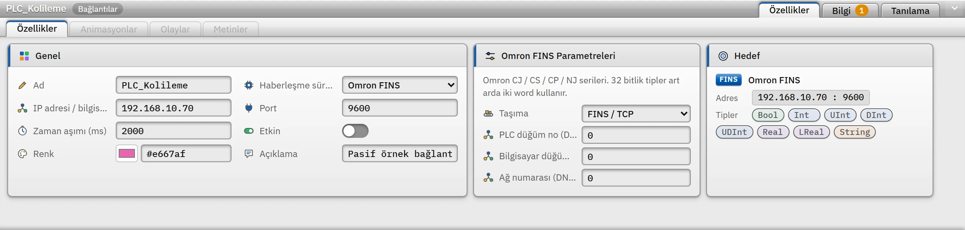
Task: Click the sliders icon in Omron FINS Parametreleri header
Action: click(490, 56)
